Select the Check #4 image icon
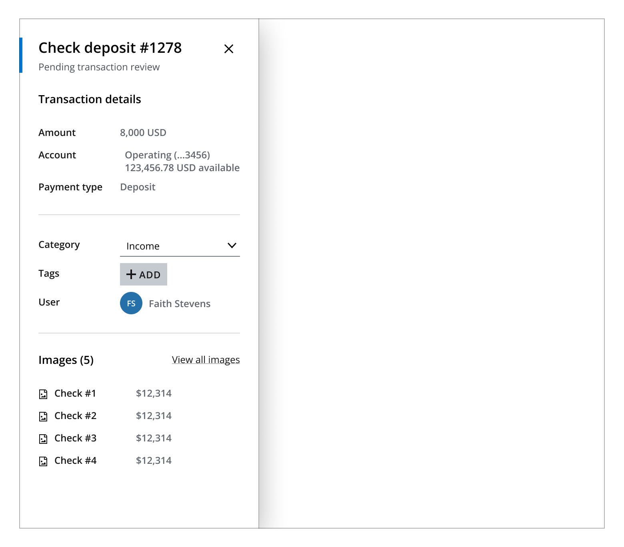 (43, 460)
